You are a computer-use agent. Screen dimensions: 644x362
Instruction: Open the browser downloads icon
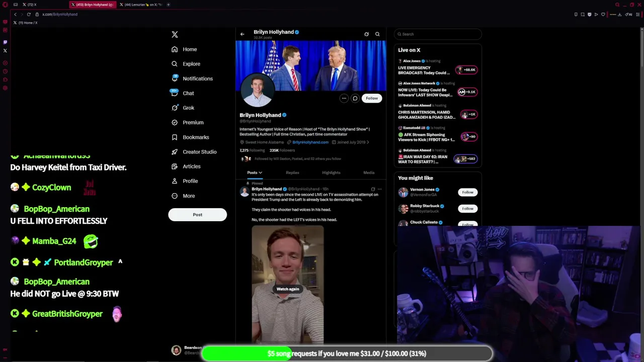pyautogui.click(x=620, y=14)
